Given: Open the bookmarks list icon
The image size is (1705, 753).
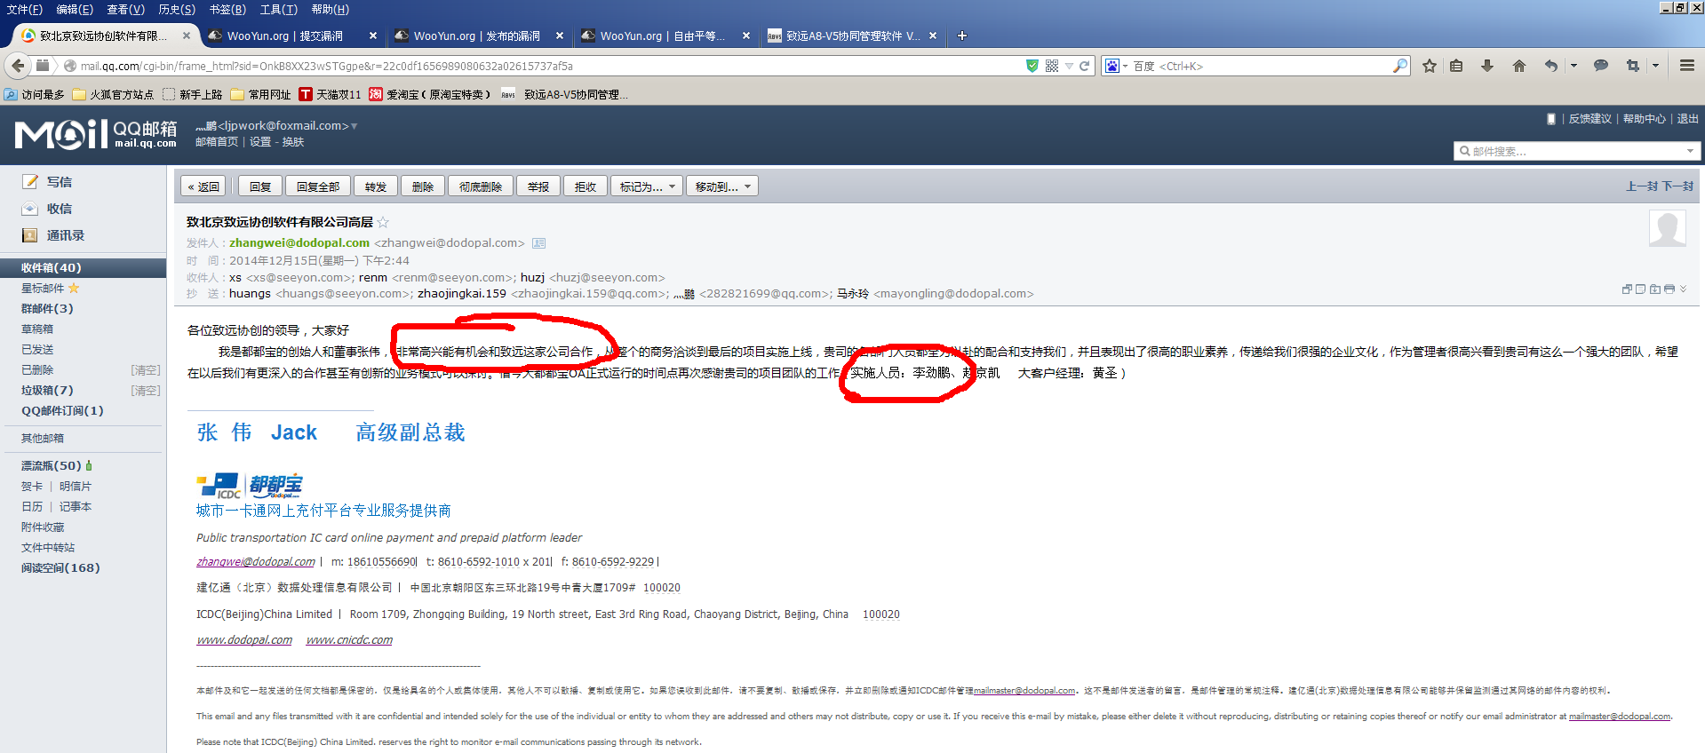Looking at the screenshot, I should [x=1456, y=66].
